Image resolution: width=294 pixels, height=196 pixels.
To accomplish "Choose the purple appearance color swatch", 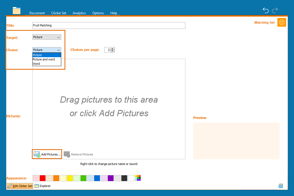I will coord(111,178).
